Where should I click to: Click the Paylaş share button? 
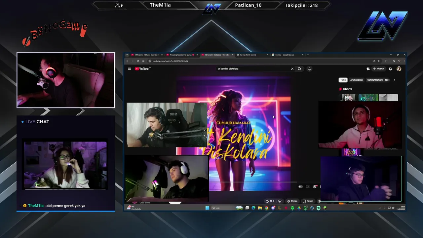pos(292,201)
